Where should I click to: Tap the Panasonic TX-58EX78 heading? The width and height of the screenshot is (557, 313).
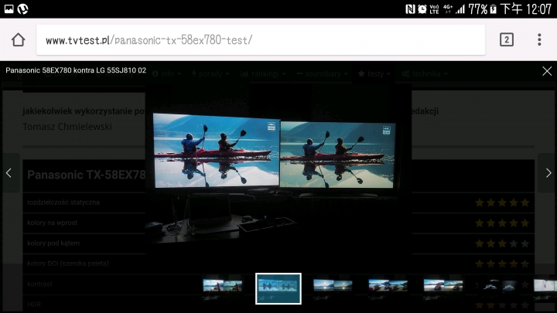click(x=87, y=175)
